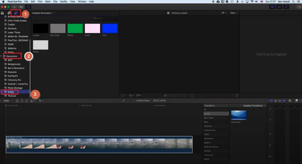Select the green solid generator swatch
The image size is (302, 164).
click(75, 29)
